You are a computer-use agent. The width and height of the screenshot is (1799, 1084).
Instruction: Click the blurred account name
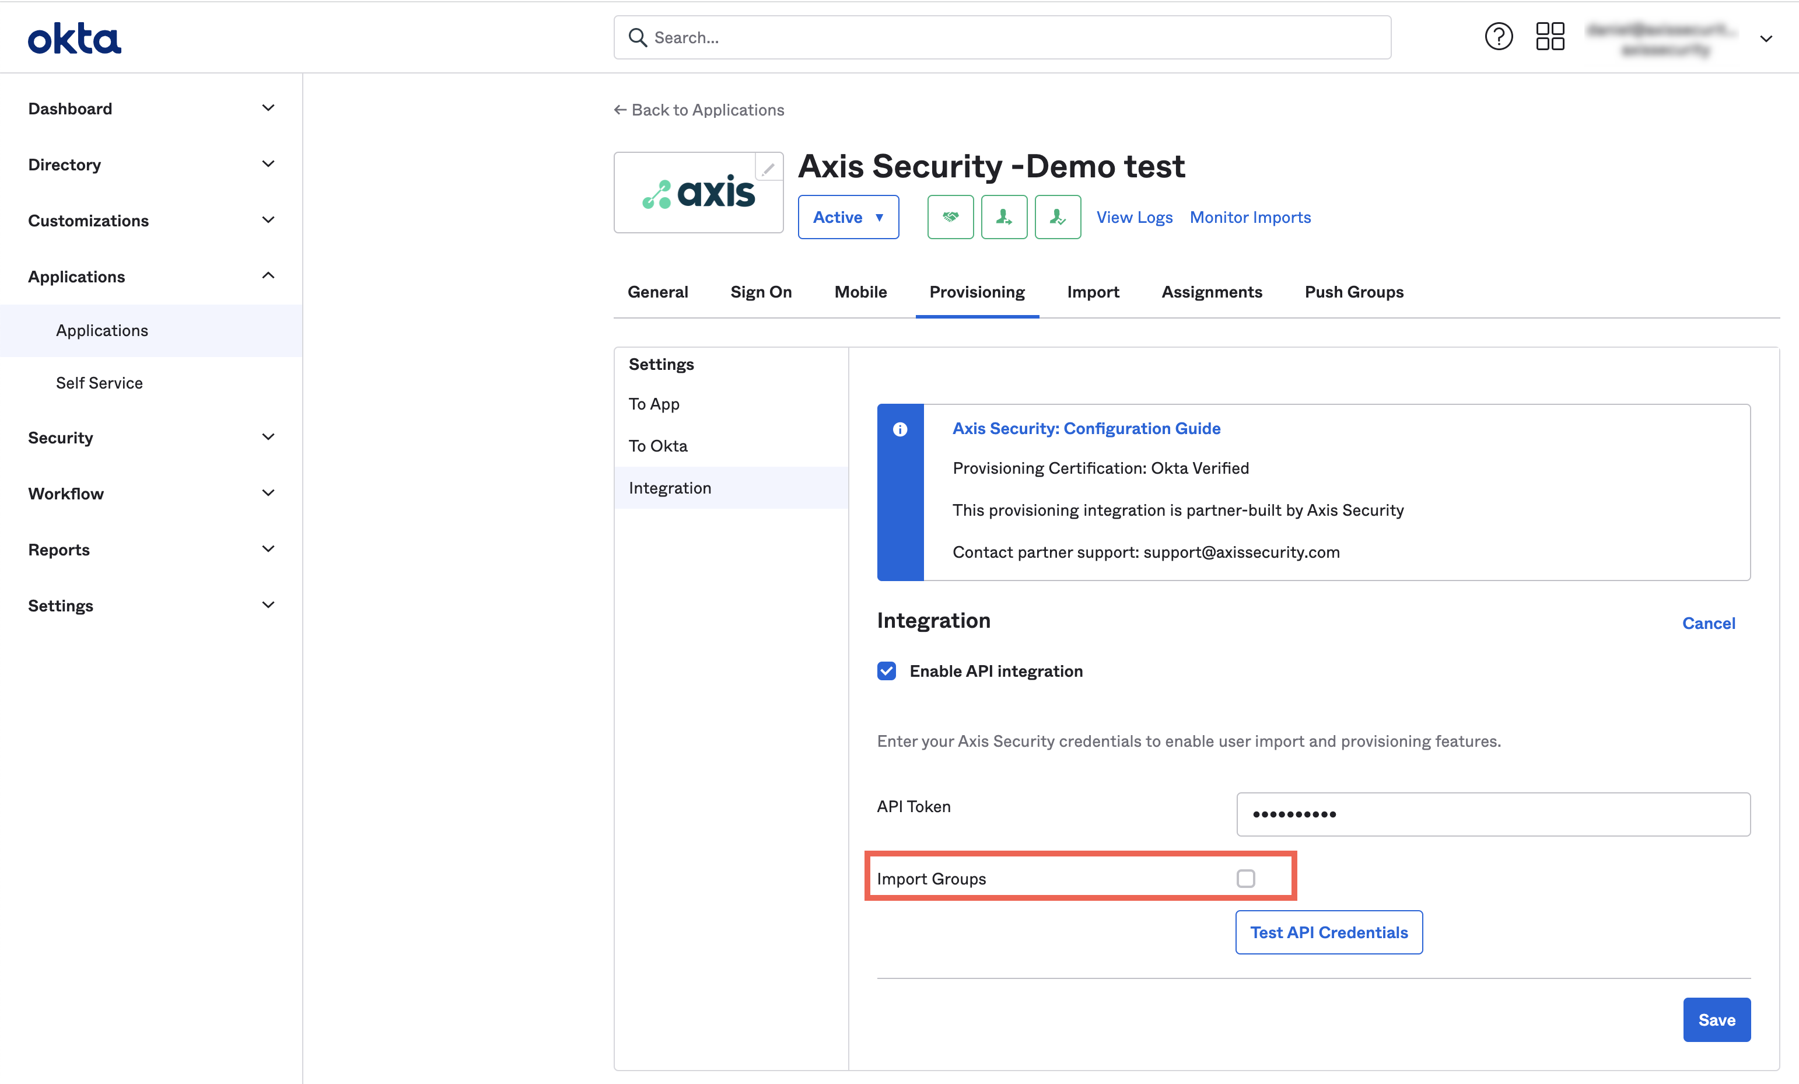1663,39
